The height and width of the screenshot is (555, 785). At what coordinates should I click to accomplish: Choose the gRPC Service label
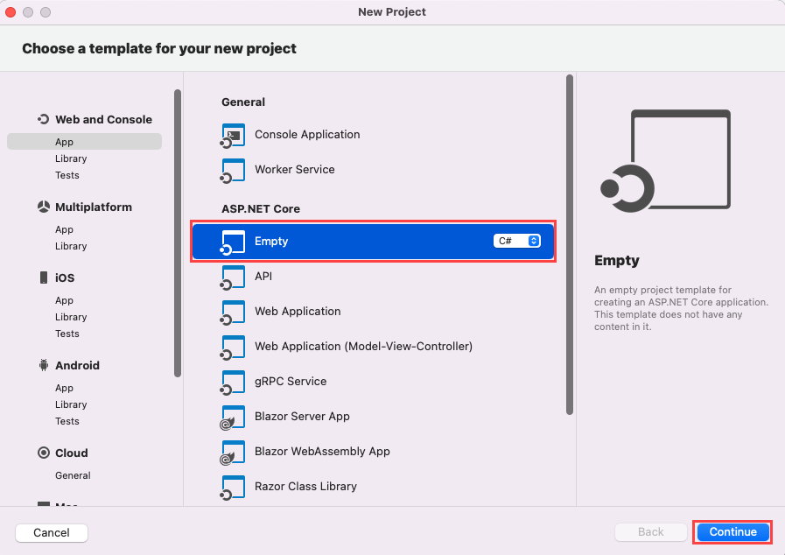coord(291,381)
